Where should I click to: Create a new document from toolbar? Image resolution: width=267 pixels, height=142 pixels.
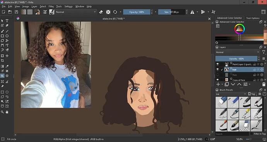pyautogui.click(x=3, y=12)
